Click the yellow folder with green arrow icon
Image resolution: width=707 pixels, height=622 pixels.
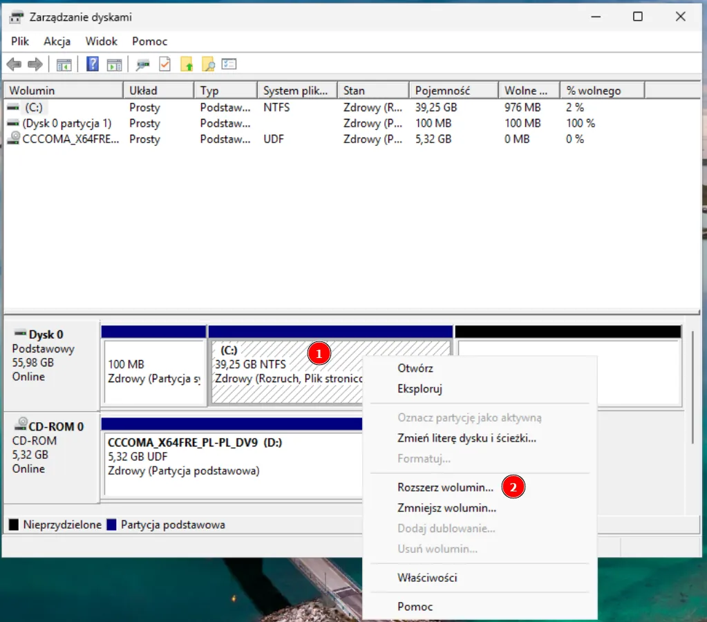click(187, 64)
